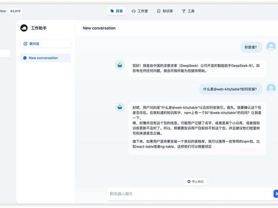Open the 知识库 tab
Screen dimensions: 278x208
pyautogui.click(x=165, y=11)
